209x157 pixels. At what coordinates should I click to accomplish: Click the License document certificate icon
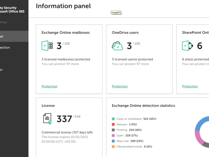[47, 119]
